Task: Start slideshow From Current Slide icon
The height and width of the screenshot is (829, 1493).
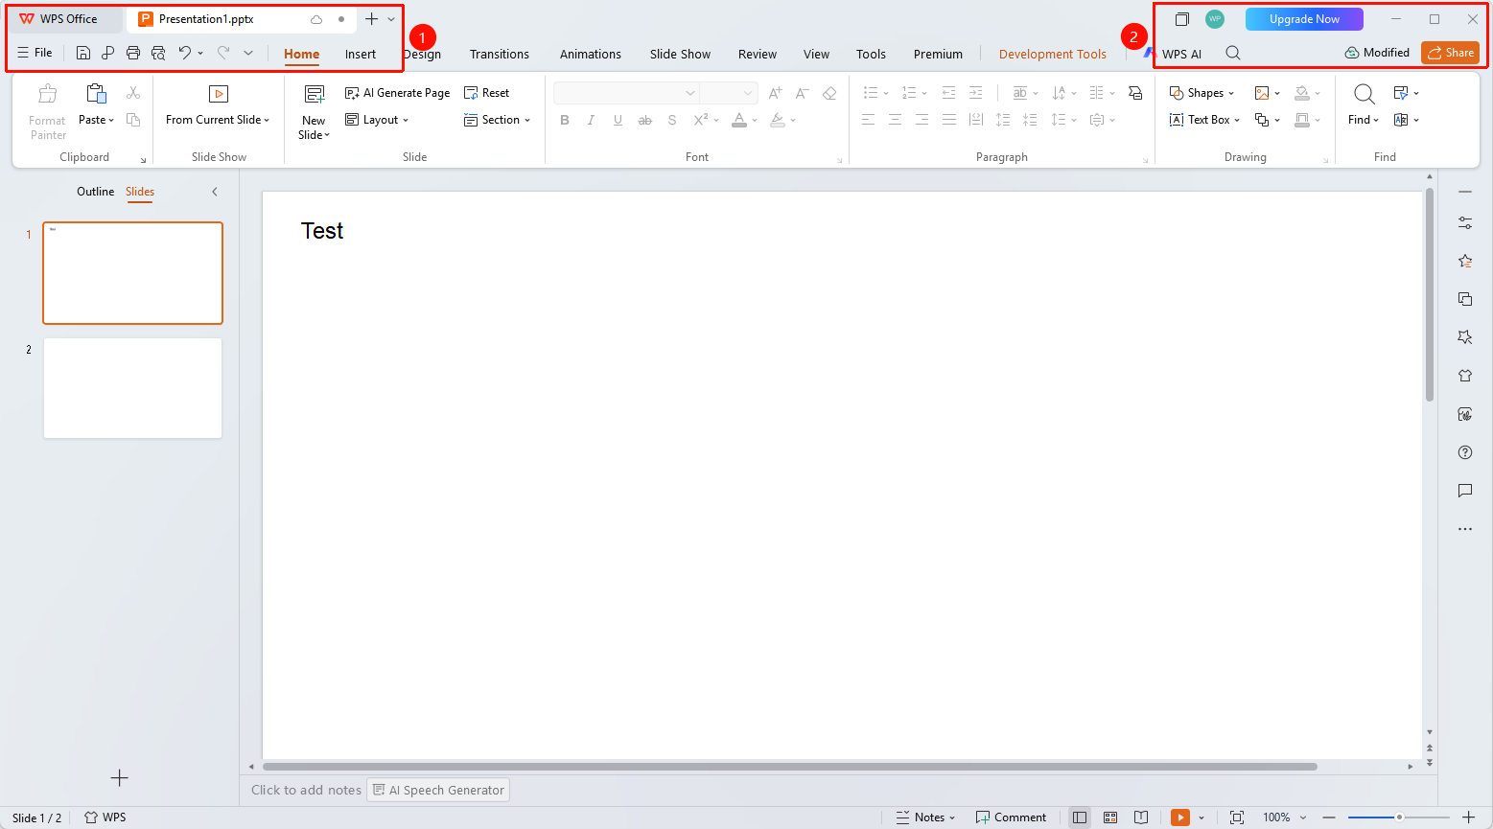Action: (x=219, y=94)
